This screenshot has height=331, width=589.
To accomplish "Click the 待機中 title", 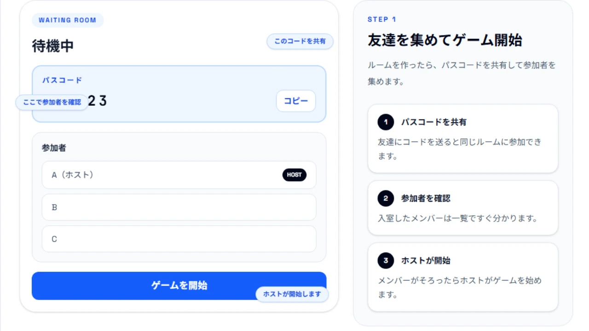I will coord(53,46).
